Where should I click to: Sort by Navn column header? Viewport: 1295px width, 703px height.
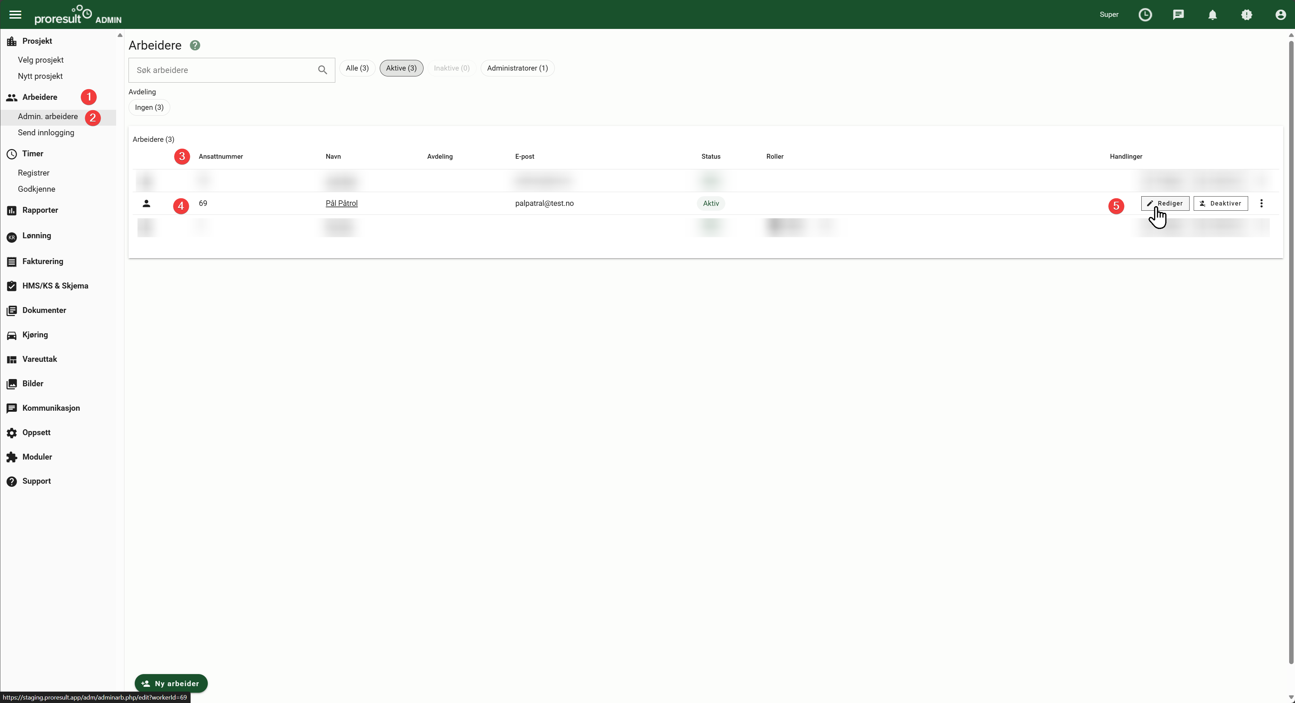coord(333,157)
